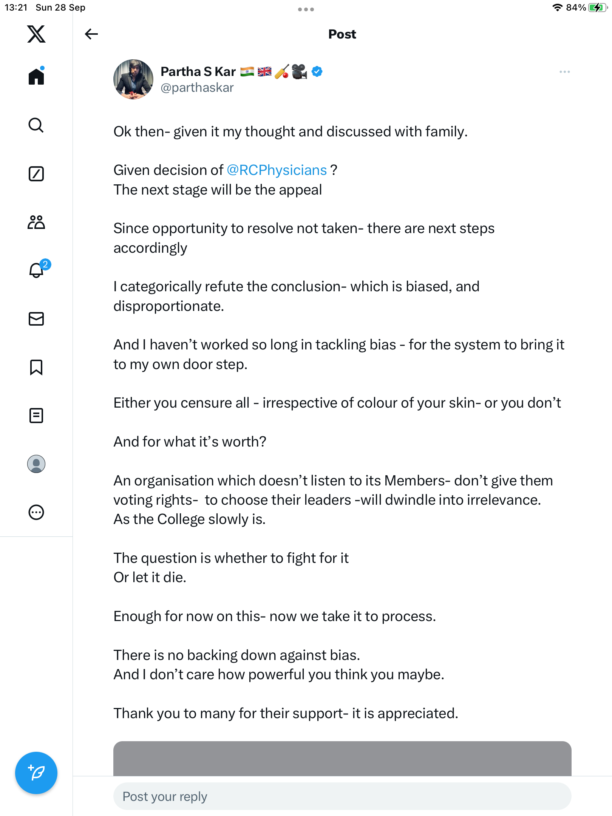Image resolution: width=612 pixels, height=816 pixels.
Task: Open Grok from the sidebar
Action: (x=36, y=174)
